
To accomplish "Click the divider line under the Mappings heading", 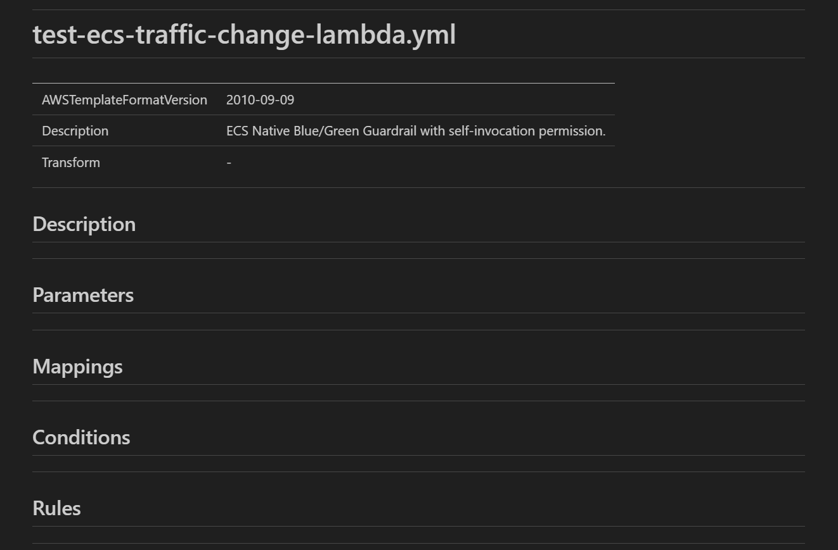I will [418, 384].
